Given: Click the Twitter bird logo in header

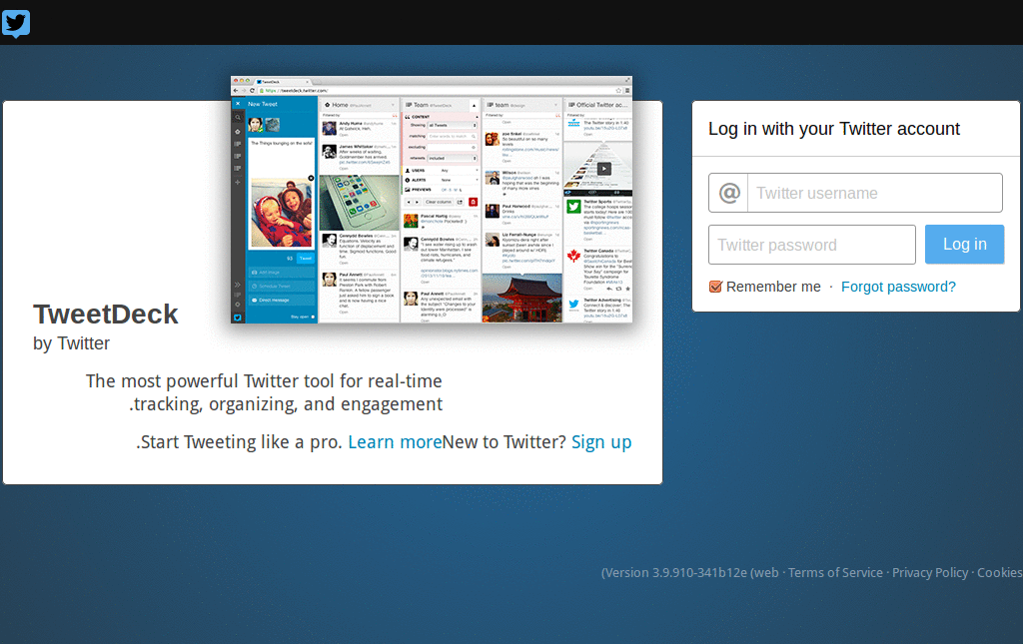Looking at the screenshot, I should click(16, 24).
